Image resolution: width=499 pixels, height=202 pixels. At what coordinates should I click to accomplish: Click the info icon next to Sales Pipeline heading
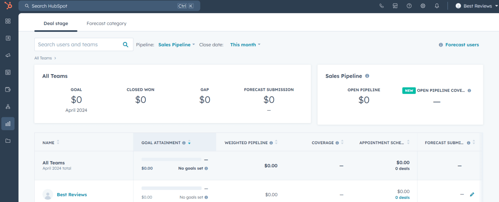point(367,76)
